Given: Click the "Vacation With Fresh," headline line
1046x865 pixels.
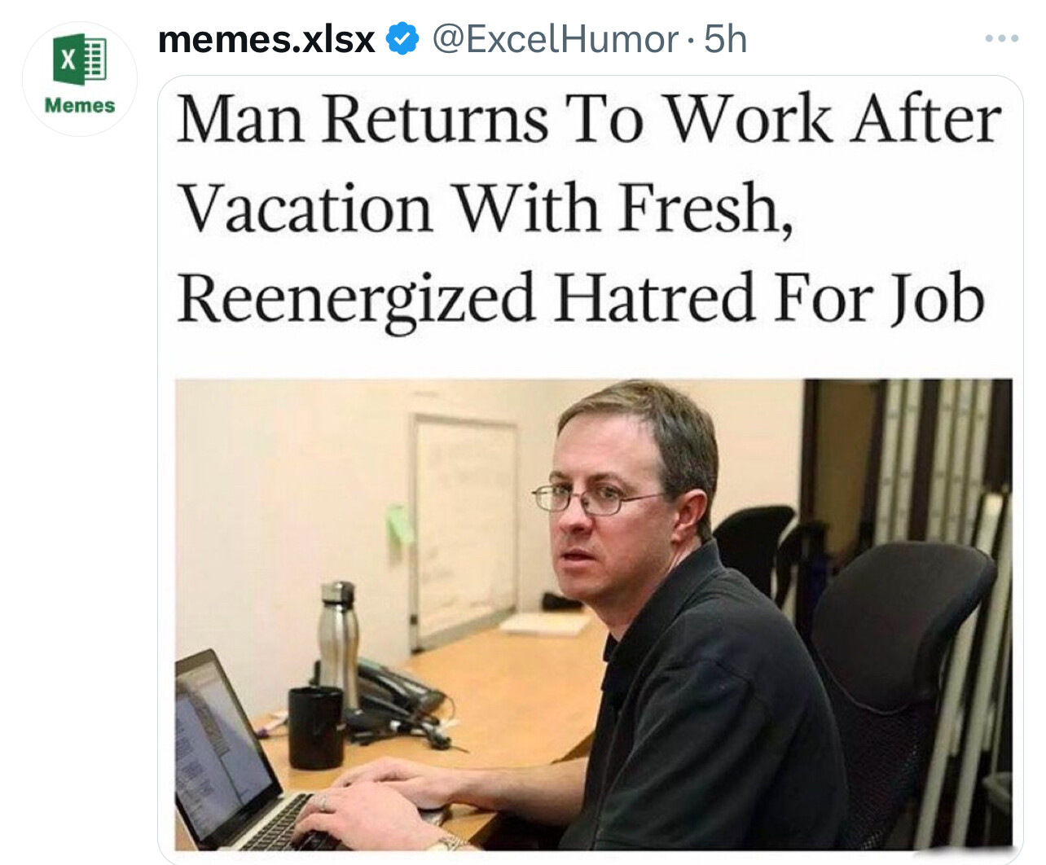Looking at the screenshot, I should pyautogui.click(x=486, y=209).
